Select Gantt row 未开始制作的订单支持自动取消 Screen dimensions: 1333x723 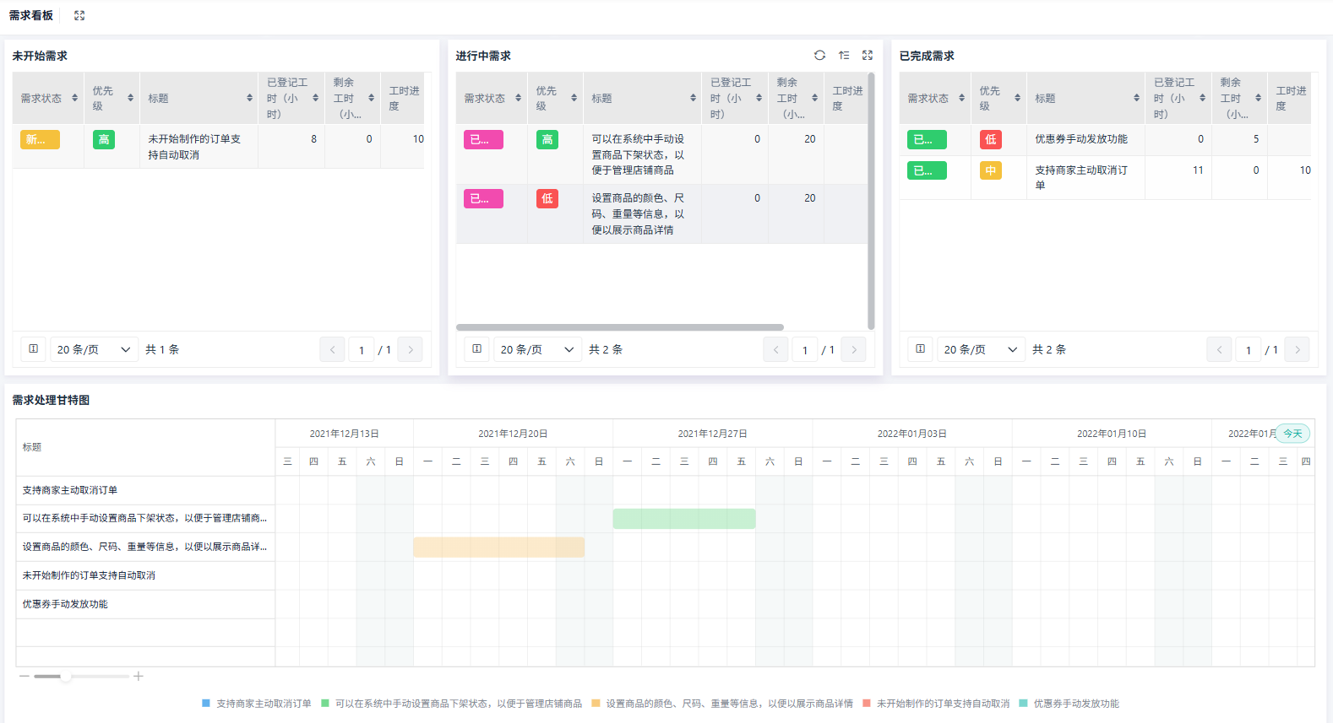click(145, 575)
